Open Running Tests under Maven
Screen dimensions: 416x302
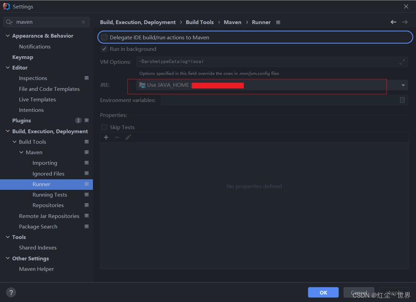point(50,195)
